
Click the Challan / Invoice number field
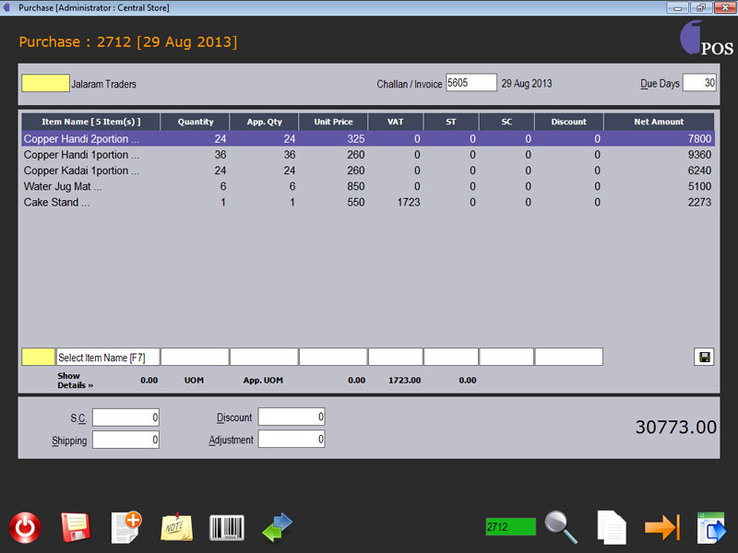(470, 83)
